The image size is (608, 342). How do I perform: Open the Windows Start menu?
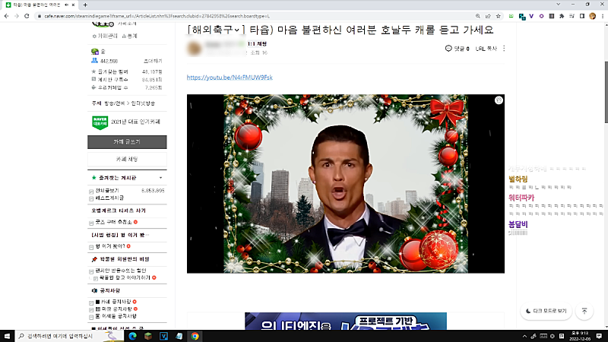[7, 336]
